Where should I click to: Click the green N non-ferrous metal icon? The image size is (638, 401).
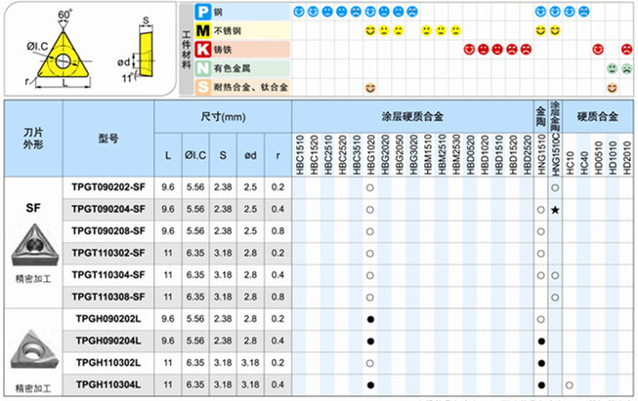[201, 68]
